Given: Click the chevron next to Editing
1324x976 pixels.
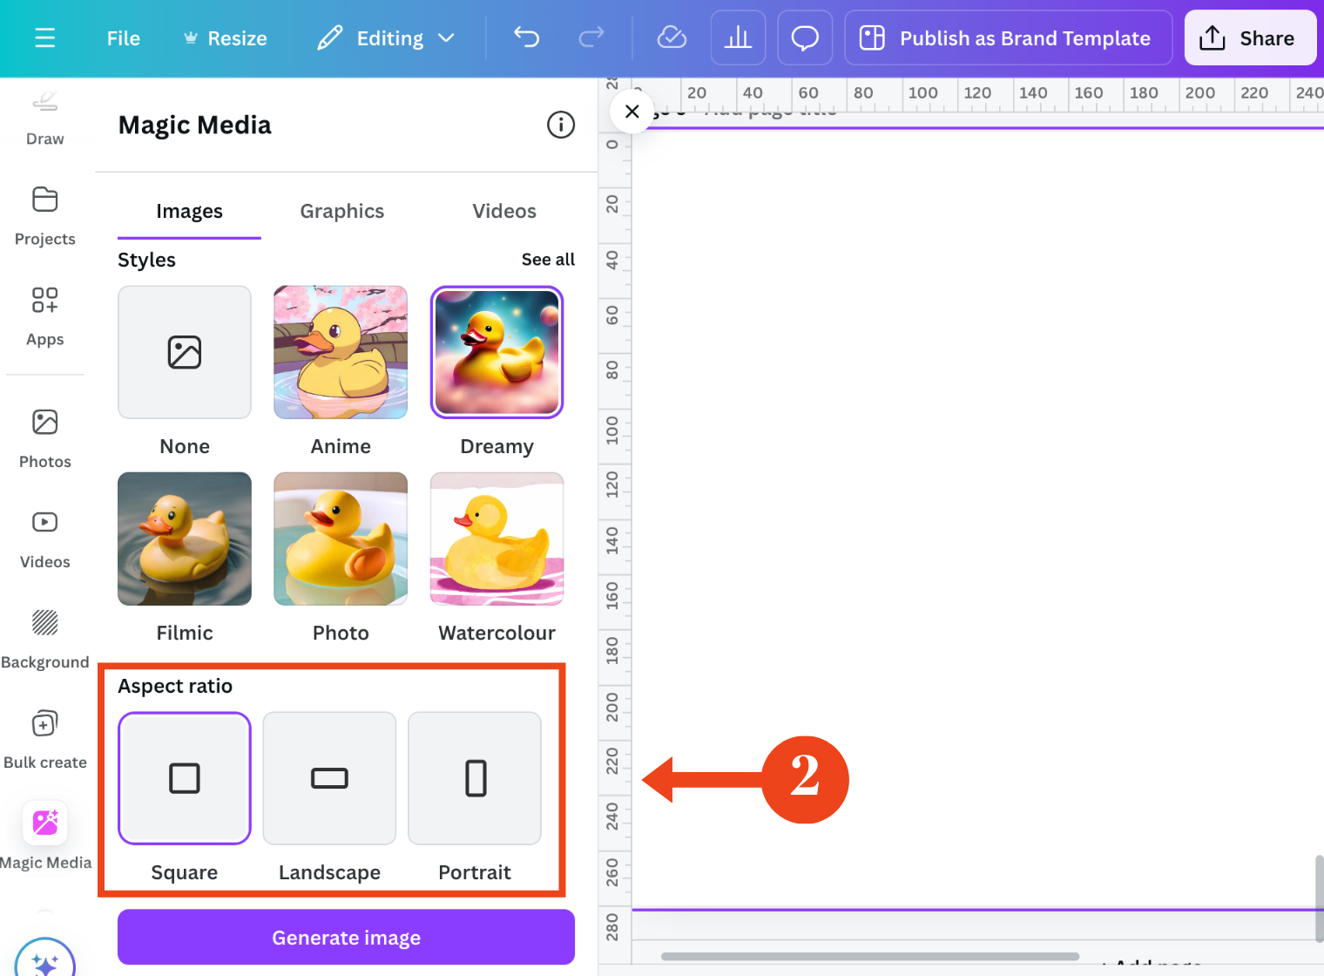Looking at the screenshot, I should [x=446, y=38].
